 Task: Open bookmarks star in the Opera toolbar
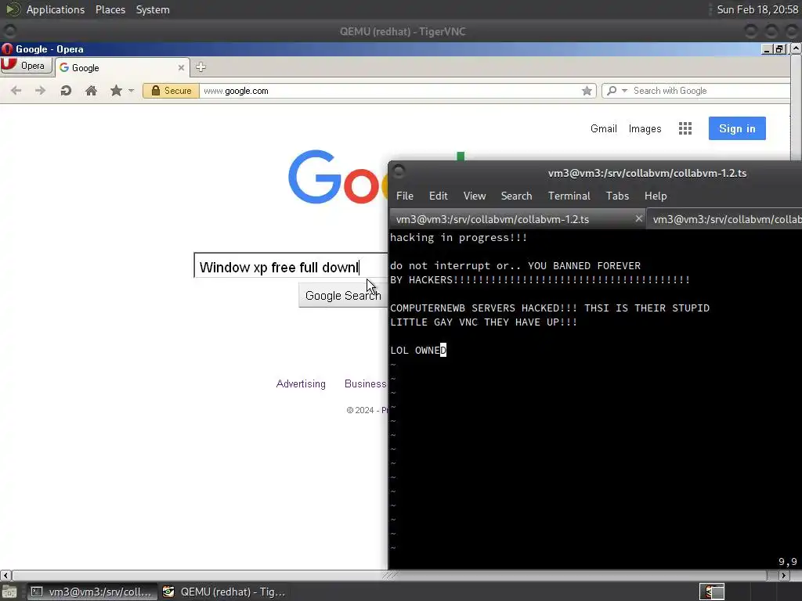coord(116,91)
